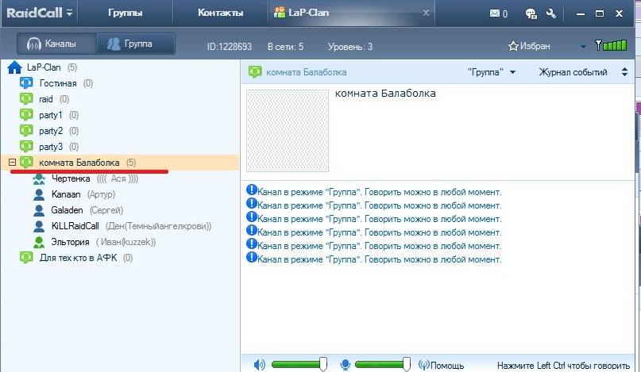Image resolution: width=641 pixels, height=372 pixels.
Task: Click the Помощь broadcast icon
Action: tap(424, 365)
